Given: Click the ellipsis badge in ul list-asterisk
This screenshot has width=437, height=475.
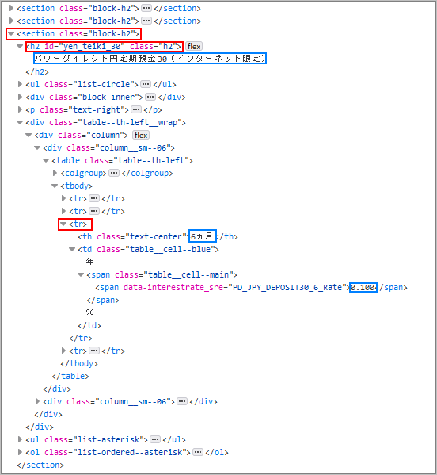Looking at the screenshot, I should tap(155, 439).
